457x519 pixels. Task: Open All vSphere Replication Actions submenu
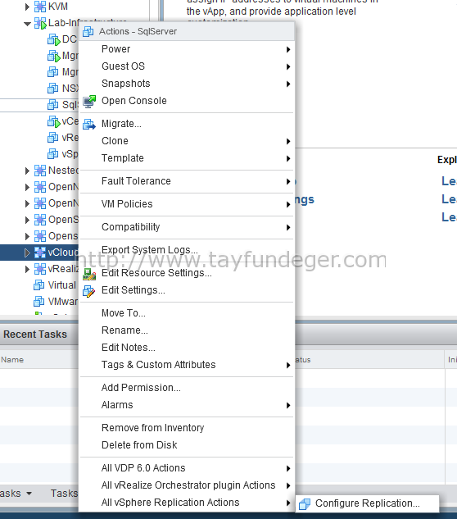click(187, 503)
